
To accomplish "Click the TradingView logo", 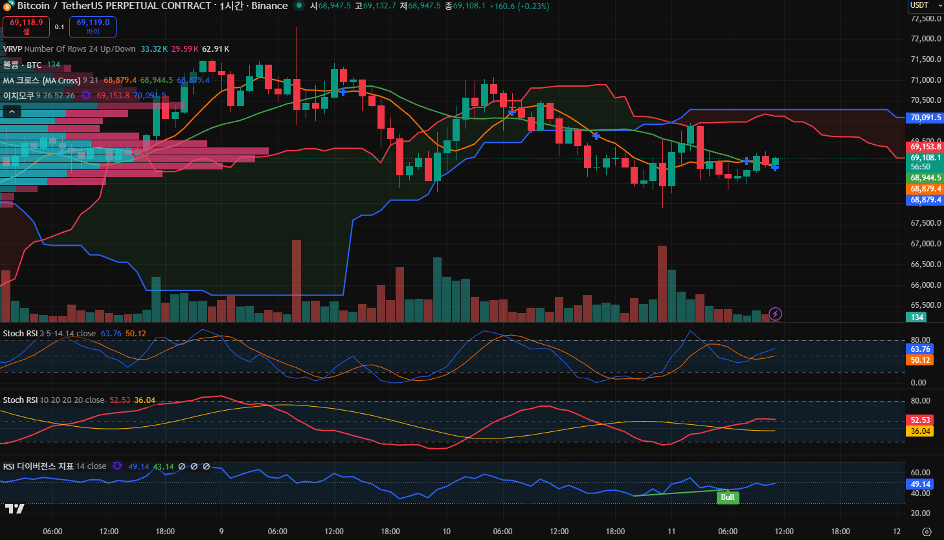I will pyautogui.click(x=14, y=508).
